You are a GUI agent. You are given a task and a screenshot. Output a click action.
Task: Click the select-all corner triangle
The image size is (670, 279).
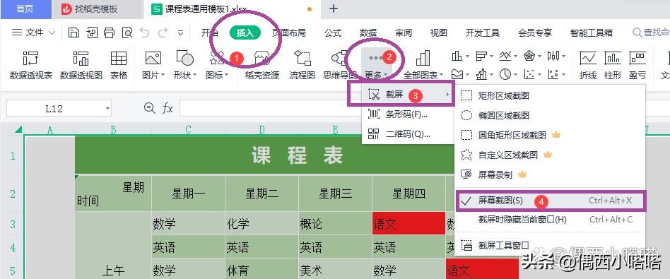18,129
